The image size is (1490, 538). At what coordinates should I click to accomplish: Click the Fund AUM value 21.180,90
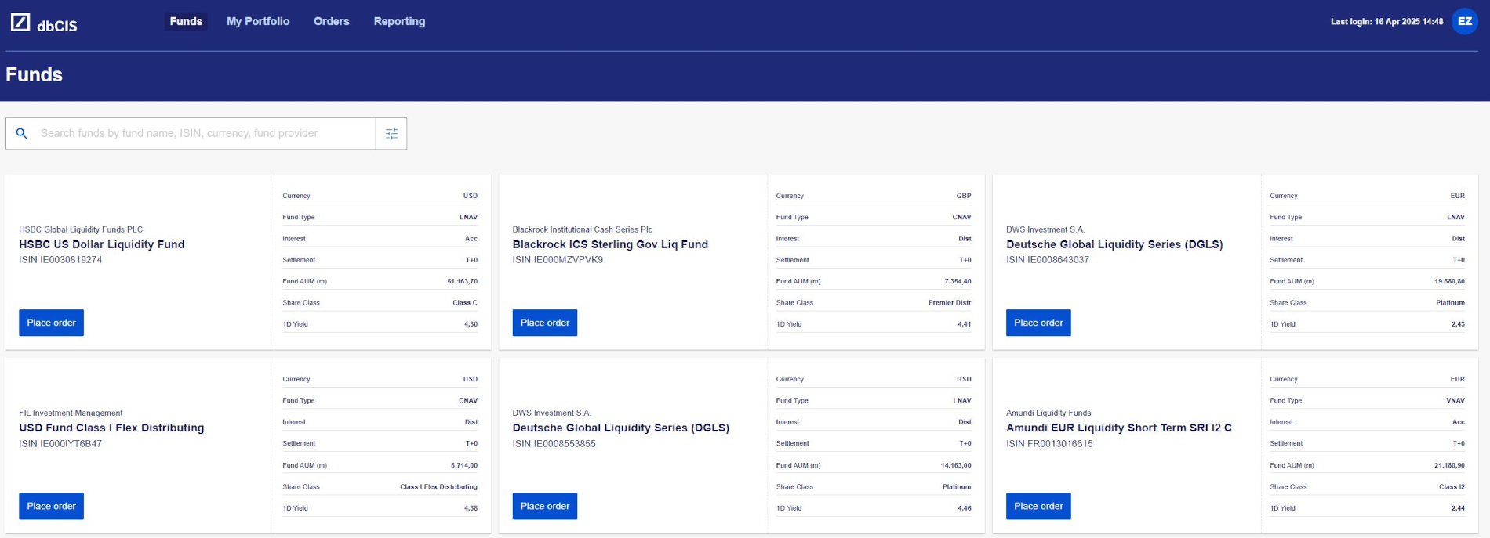(1449, 465)
